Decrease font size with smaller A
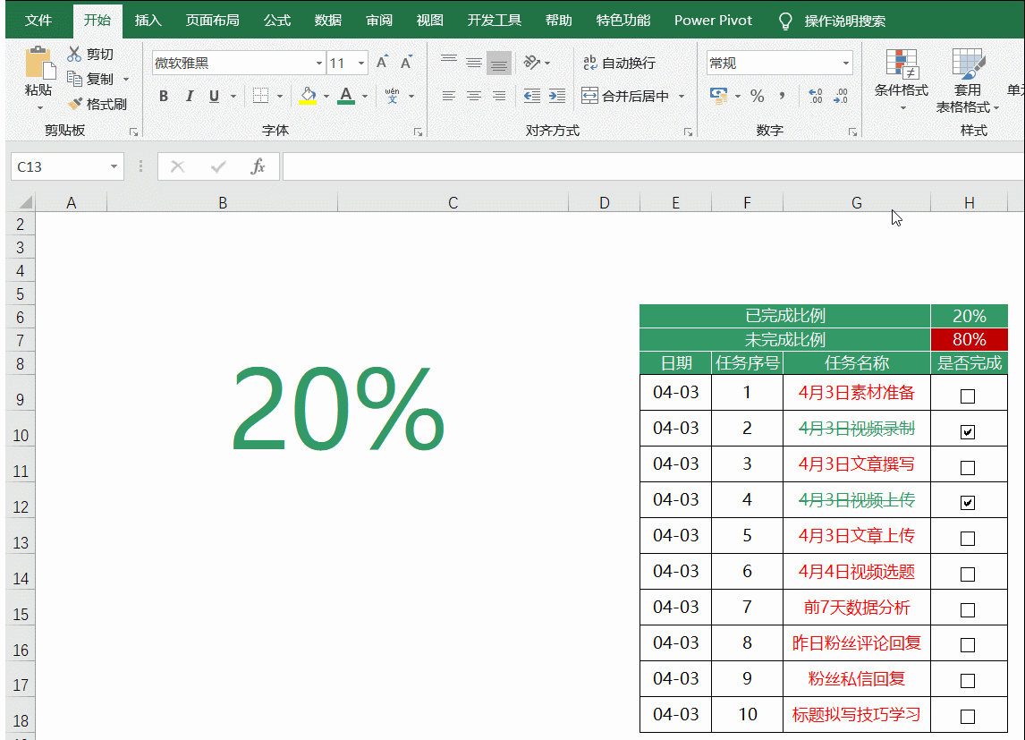1025x740 pixels. (x=407, y=62)
